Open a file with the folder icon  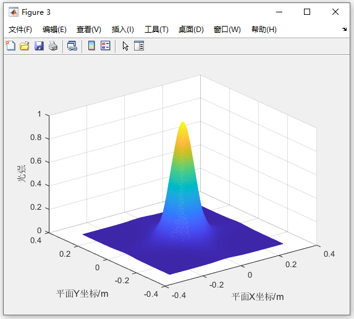(x=24, y=46)
